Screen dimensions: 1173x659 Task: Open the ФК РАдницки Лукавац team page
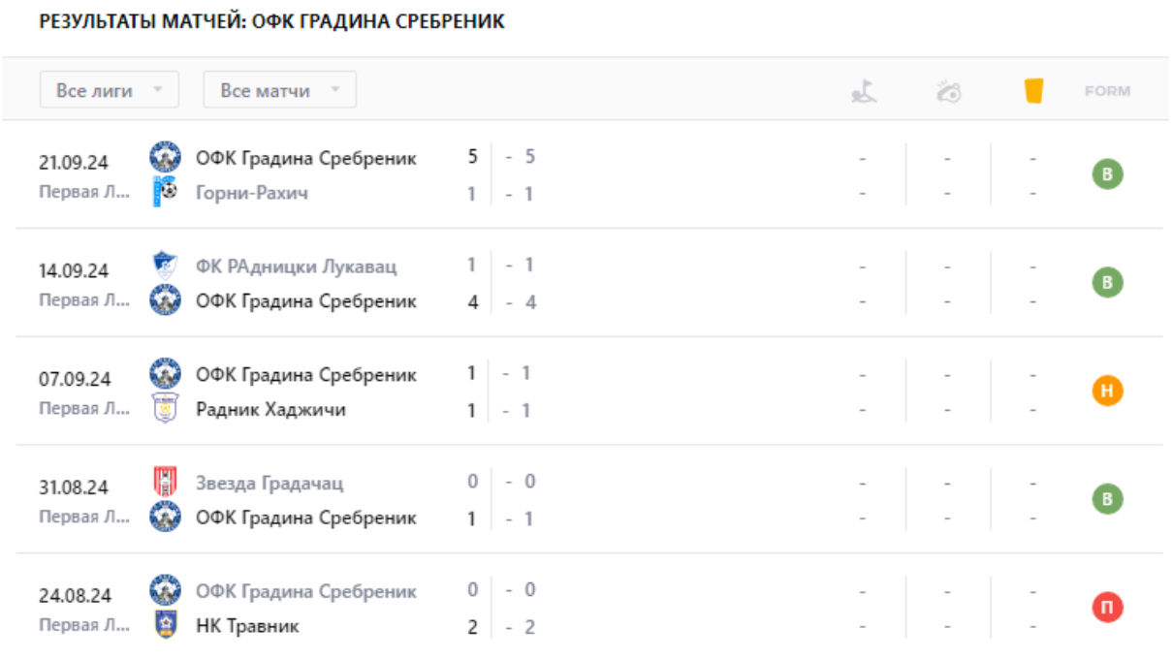296,266
